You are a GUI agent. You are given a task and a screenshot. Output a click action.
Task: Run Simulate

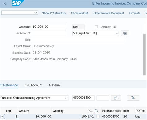(135, 13)
